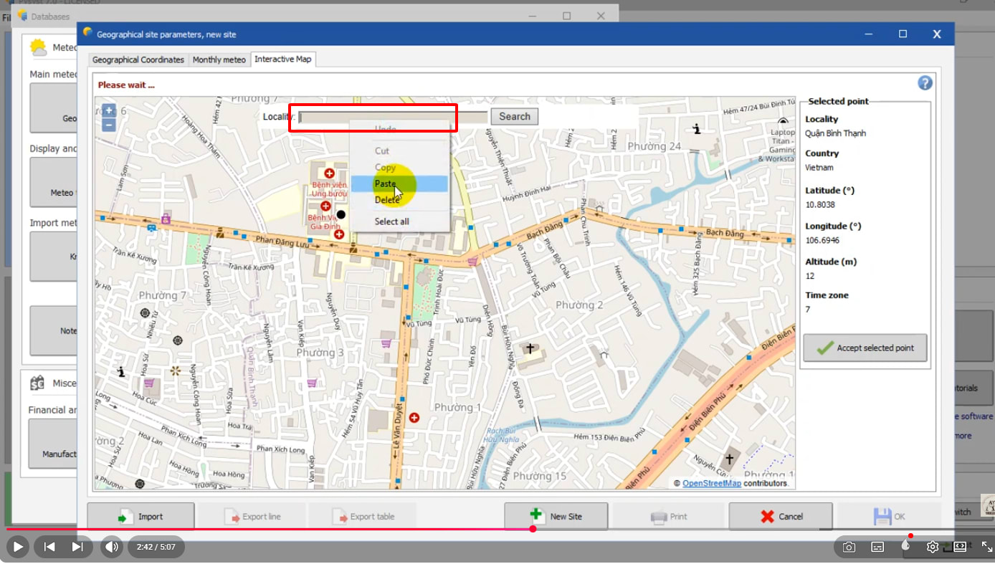This screenshot has height=564, width=995.
Task: Play the video
Action: [18, 547]
